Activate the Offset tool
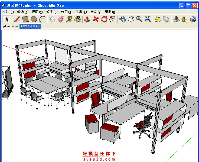This screenshot has height=162, width=199. (x=113, y=19)
